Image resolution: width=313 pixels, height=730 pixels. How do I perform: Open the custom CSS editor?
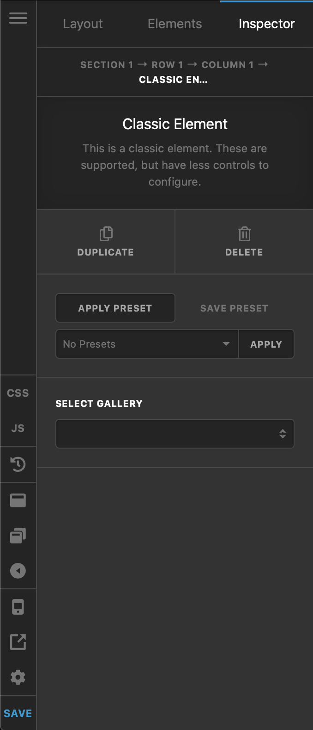18,393
